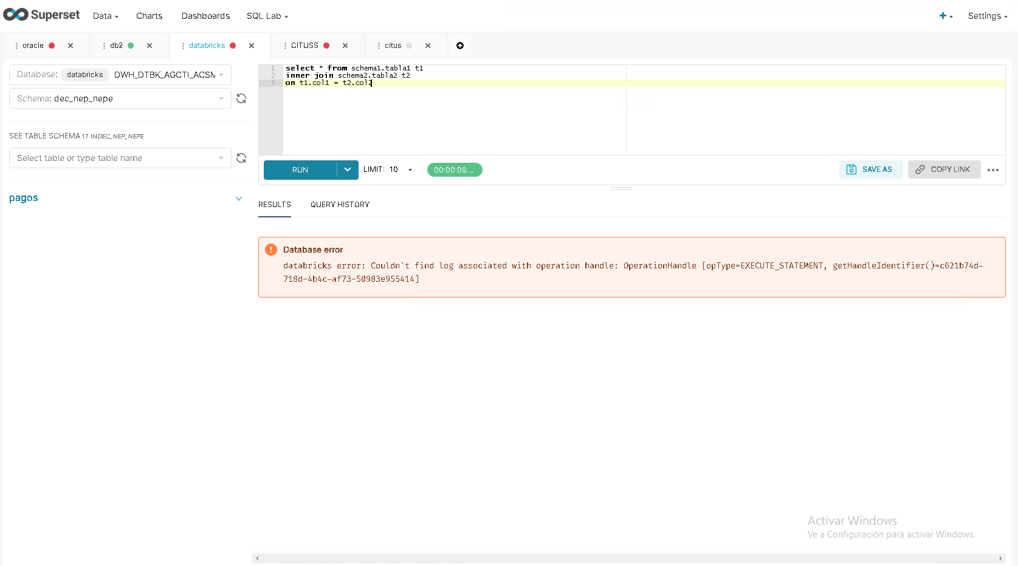1018x566 pixels.
Task: Open oracle tab options dots
Action: click(16, 46)
